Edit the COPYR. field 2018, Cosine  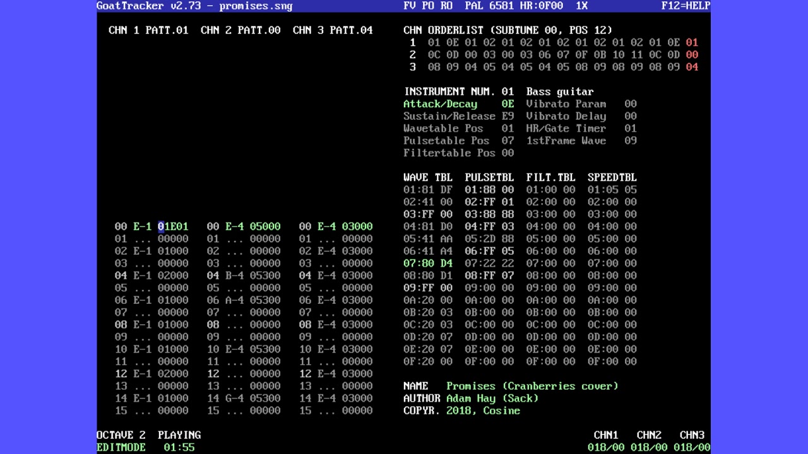(484, 411)
